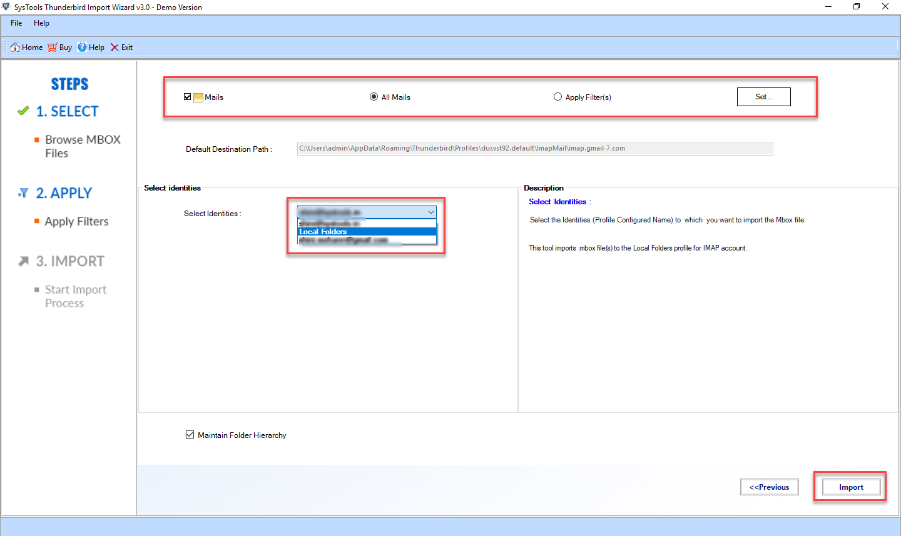Open the File menu

(16, 23)
